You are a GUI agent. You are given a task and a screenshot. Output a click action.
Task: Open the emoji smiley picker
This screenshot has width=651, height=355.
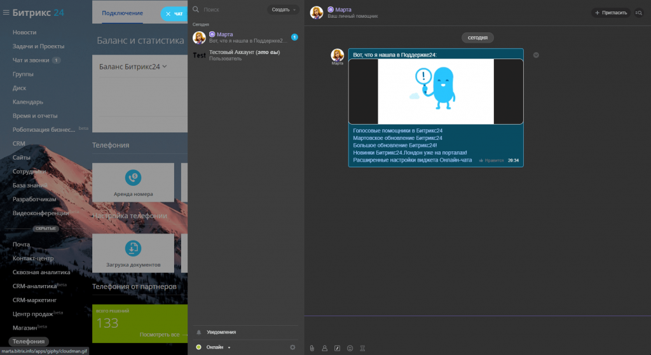(350, 349)
